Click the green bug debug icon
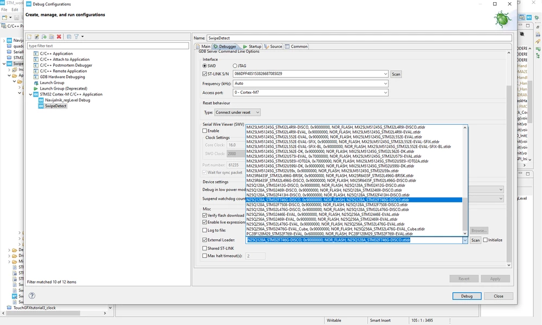Screen dimensions: 542x325 [x=502, y=19]
